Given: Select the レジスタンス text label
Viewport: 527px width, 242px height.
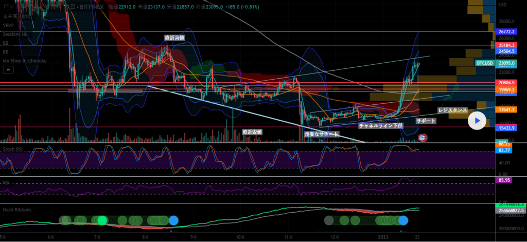Looking at the screenshot, I should coord(452,110).
